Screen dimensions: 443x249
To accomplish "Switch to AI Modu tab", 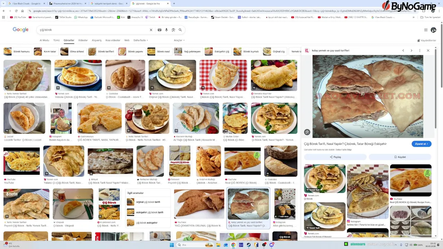I will [44, 40].
